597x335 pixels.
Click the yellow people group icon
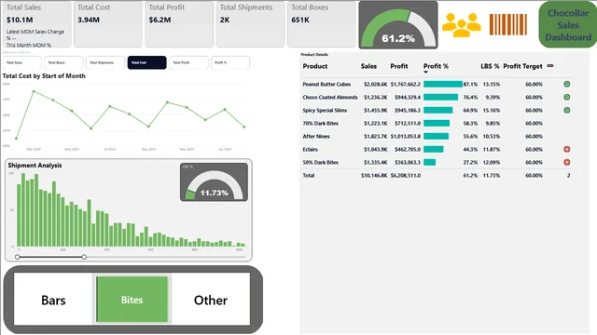(x=462, y=25)
